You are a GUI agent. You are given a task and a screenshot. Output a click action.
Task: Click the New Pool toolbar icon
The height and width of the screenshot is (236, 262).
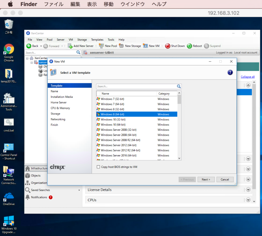point(101,46)
